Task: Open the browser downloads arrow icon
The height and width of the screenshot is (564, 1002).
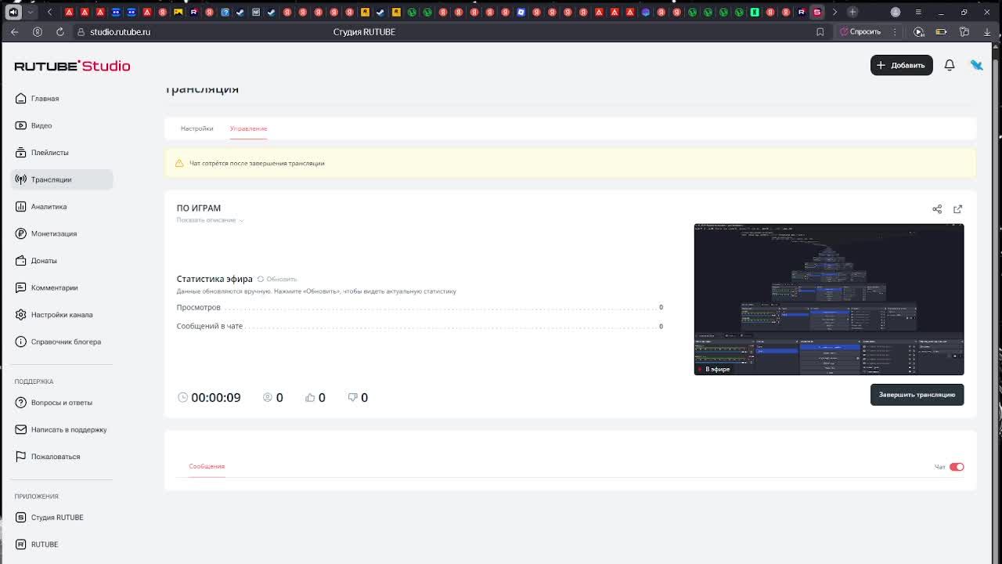Action: (x=986, y=32)
